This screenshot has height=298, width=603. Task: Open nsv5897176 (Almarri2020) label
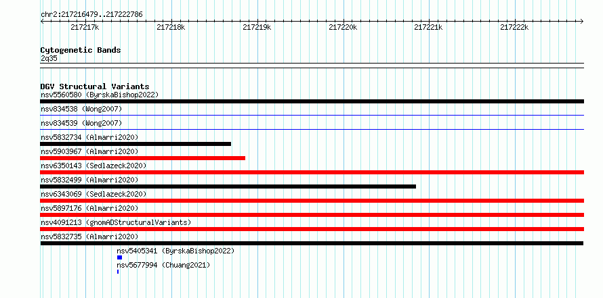click(x=89, y=208)
